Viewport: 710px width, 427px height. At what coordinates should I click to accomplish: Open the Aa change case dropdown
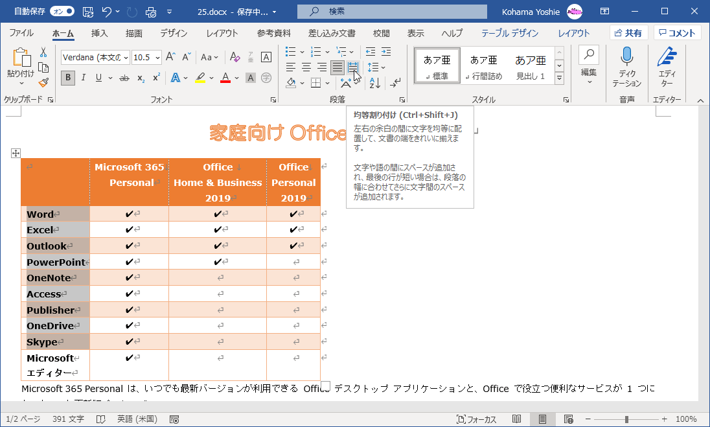(209, 57)
